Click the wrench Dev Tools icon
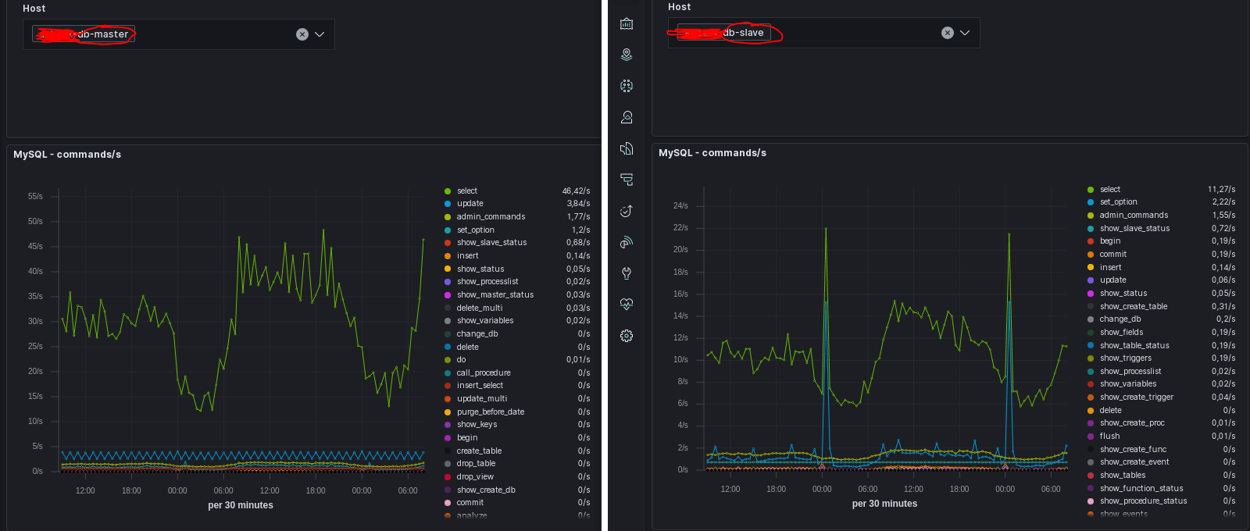Screen dimensions: 1250x531 tap(627, 273)
